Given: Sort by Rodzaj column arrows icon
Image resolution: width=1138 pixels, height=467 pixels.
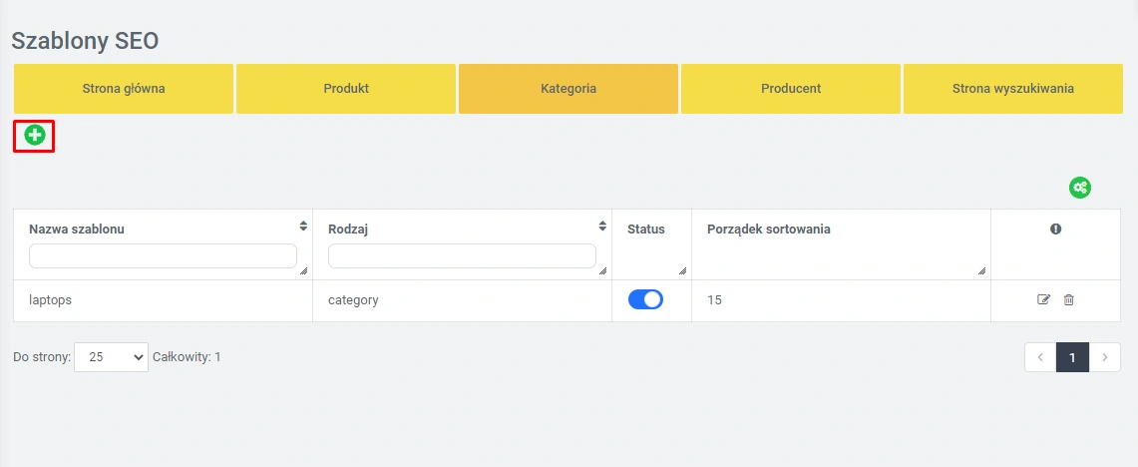Looking at the screenshot, I should click(x=602, y=227).
